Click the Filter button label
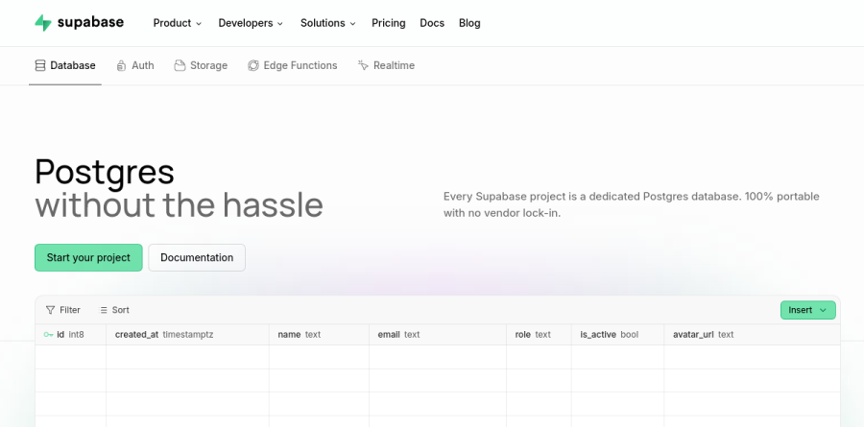The image size is (864, 427). 70,310
